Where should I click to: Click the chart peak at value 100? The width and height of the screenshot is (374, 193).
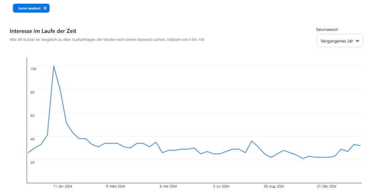[54, 66]
